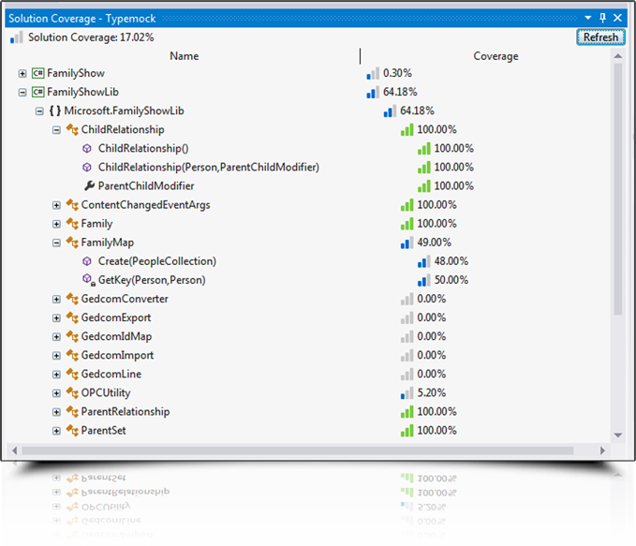Expand the GedcomConverter class node
Image resolution: width=636 pixels, height=546 pixels.
(x=56, y=299)
